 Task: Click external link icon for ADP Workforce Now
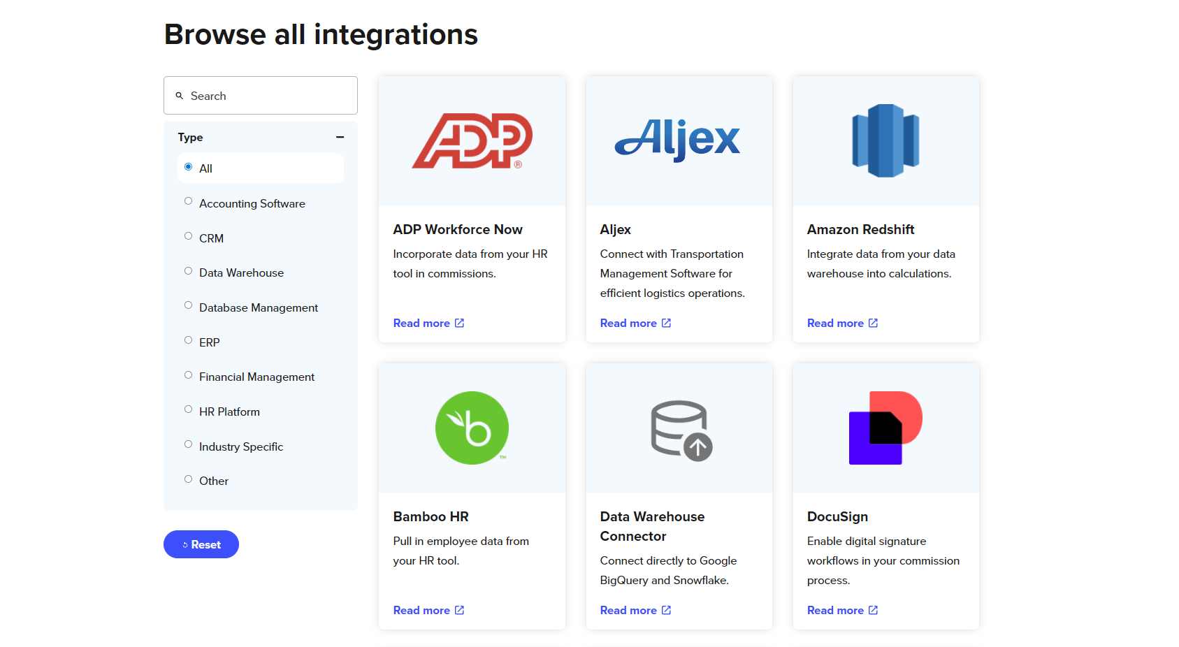(x=459, y=323)
